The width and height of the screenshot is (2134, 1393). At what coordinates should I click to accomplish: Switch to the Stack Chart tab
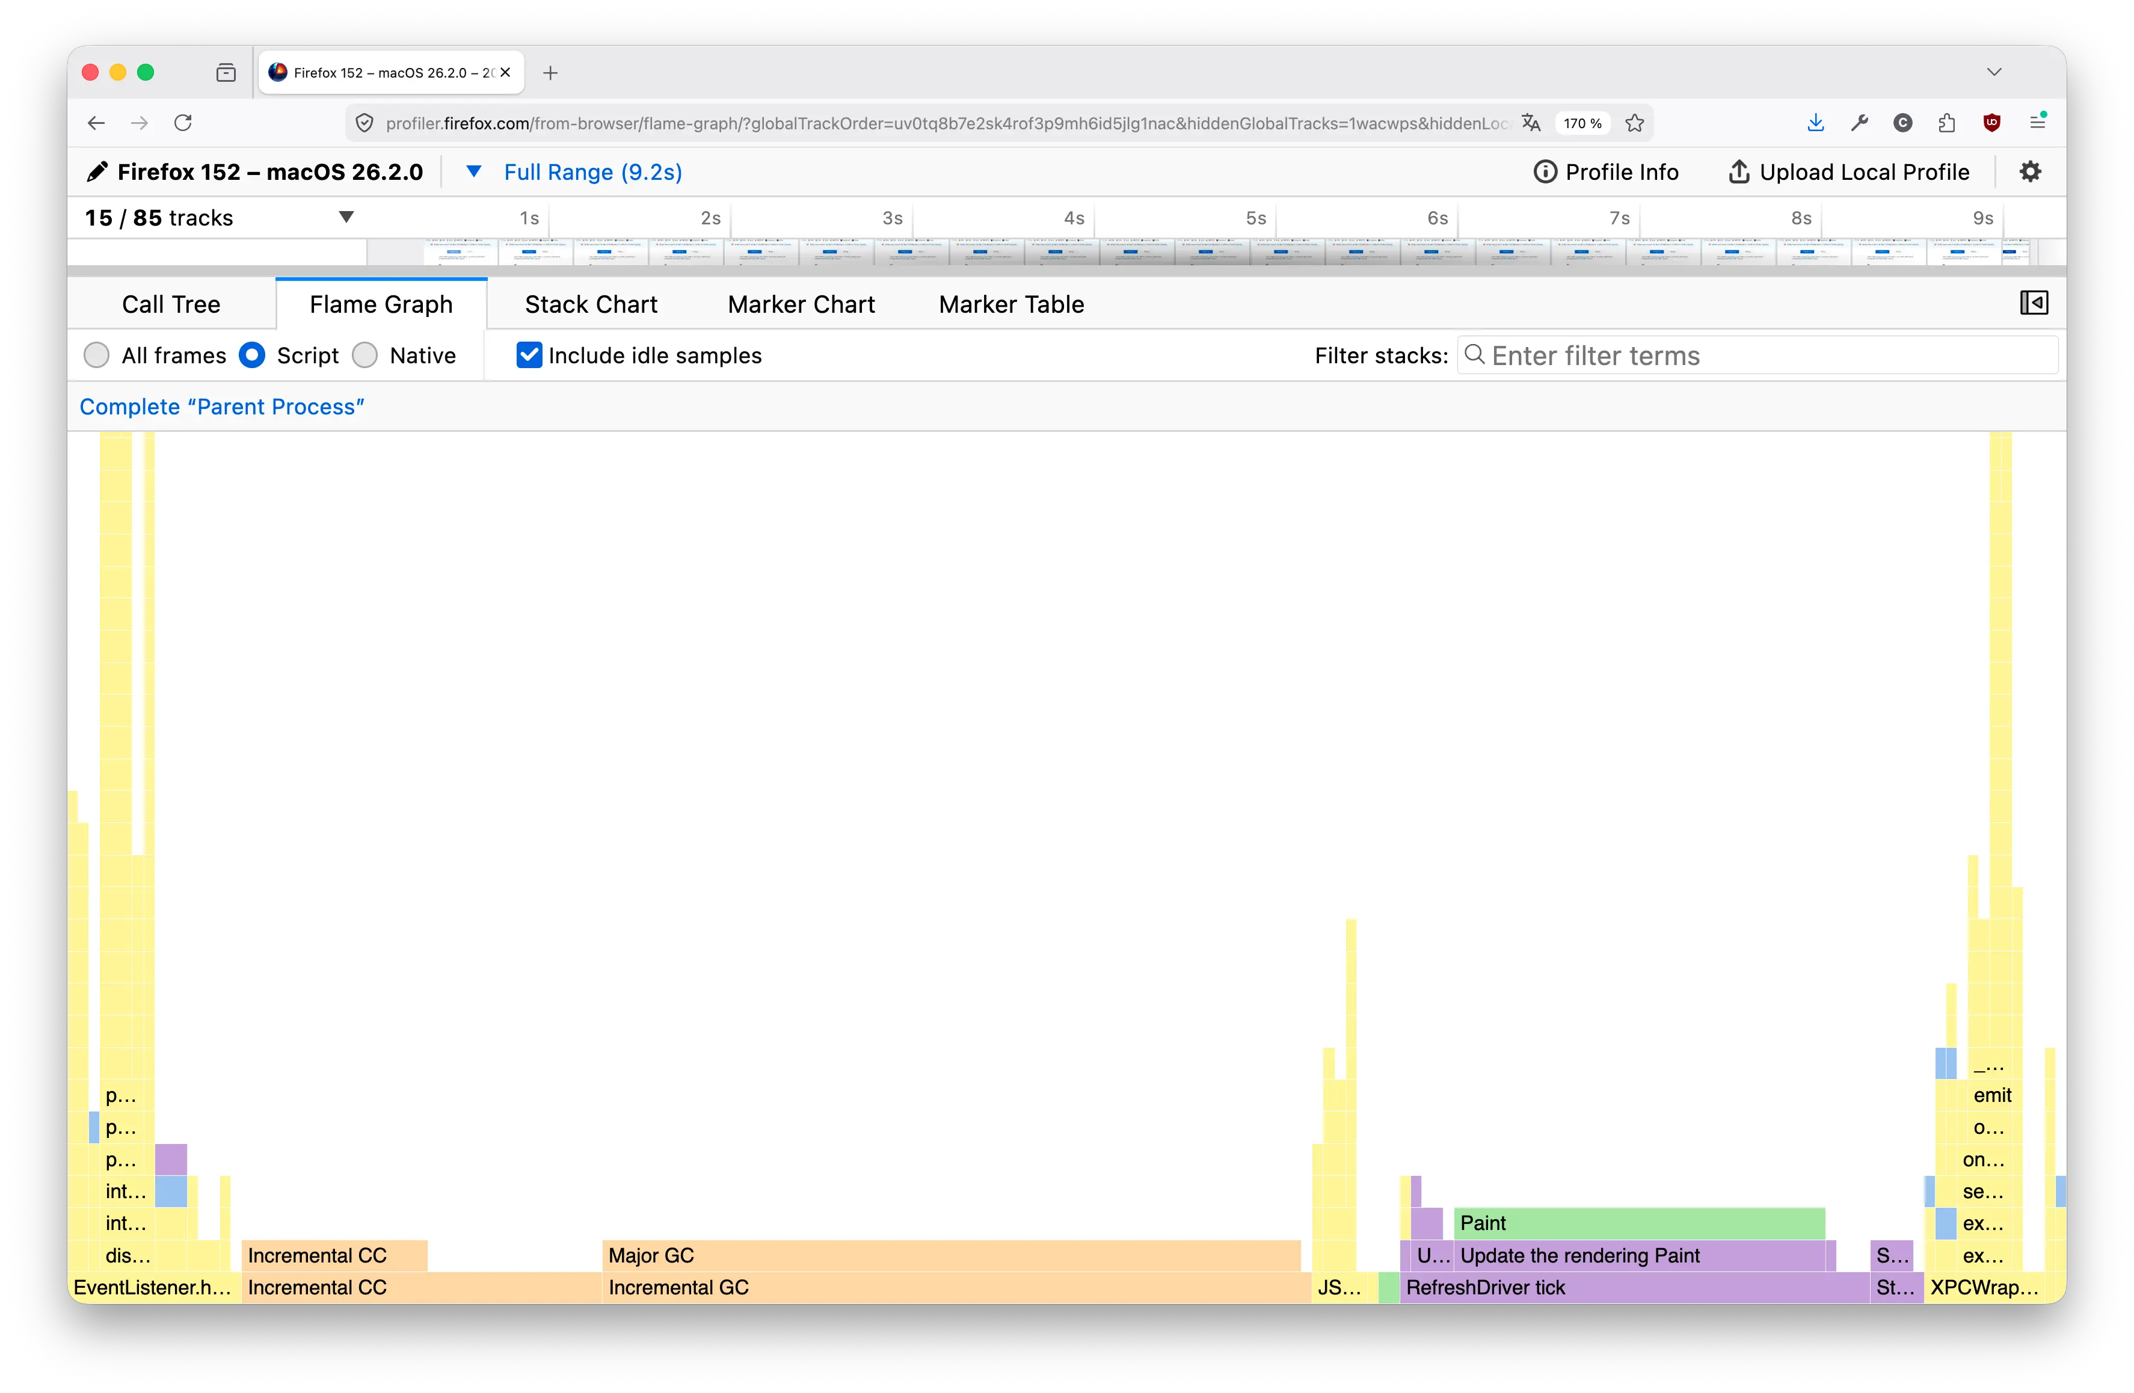[591, 304]
